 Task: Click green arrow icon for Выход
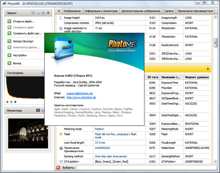pyautogui.click(x=9, y=63)
